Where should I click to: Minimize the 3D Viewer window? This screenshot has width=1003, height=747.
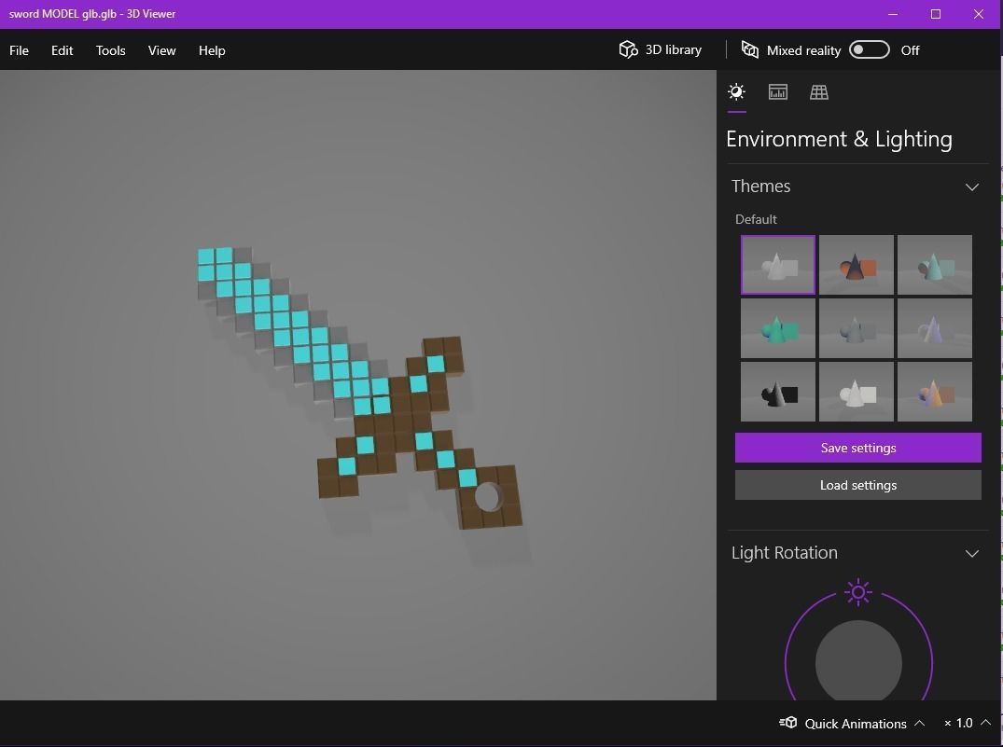[x=893, y=14]
